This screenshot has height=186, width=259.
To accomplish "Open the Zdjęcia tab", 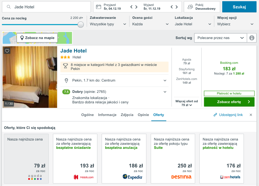I will pos(127,115).
